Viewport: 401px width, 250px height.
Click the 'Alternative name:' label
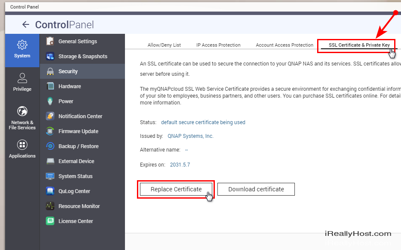pos(160,150)
